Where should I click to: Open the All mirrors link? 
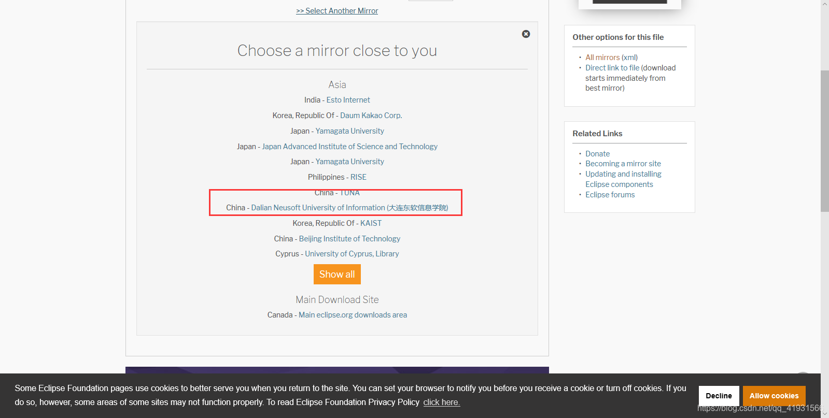(x=602, y=57)
